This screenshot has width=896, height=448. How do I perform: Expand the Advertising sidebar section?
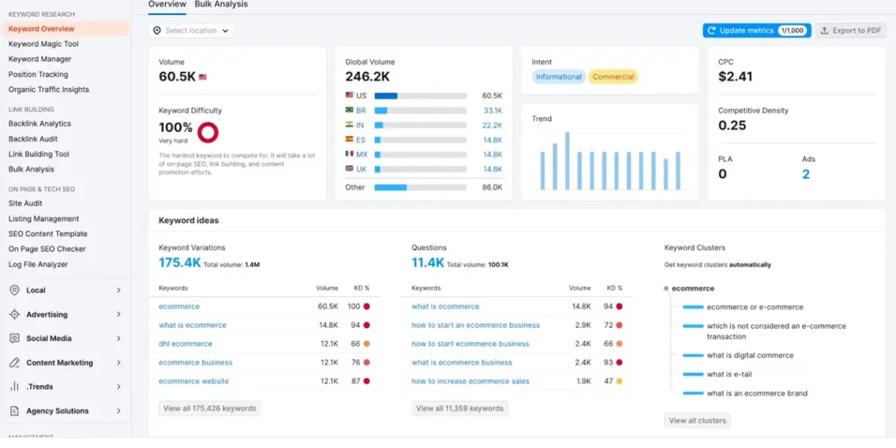click(119, 314)
